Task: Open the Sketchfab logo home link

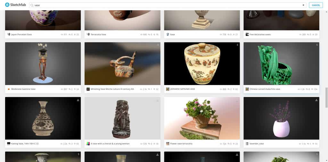Action: point(15,5)
